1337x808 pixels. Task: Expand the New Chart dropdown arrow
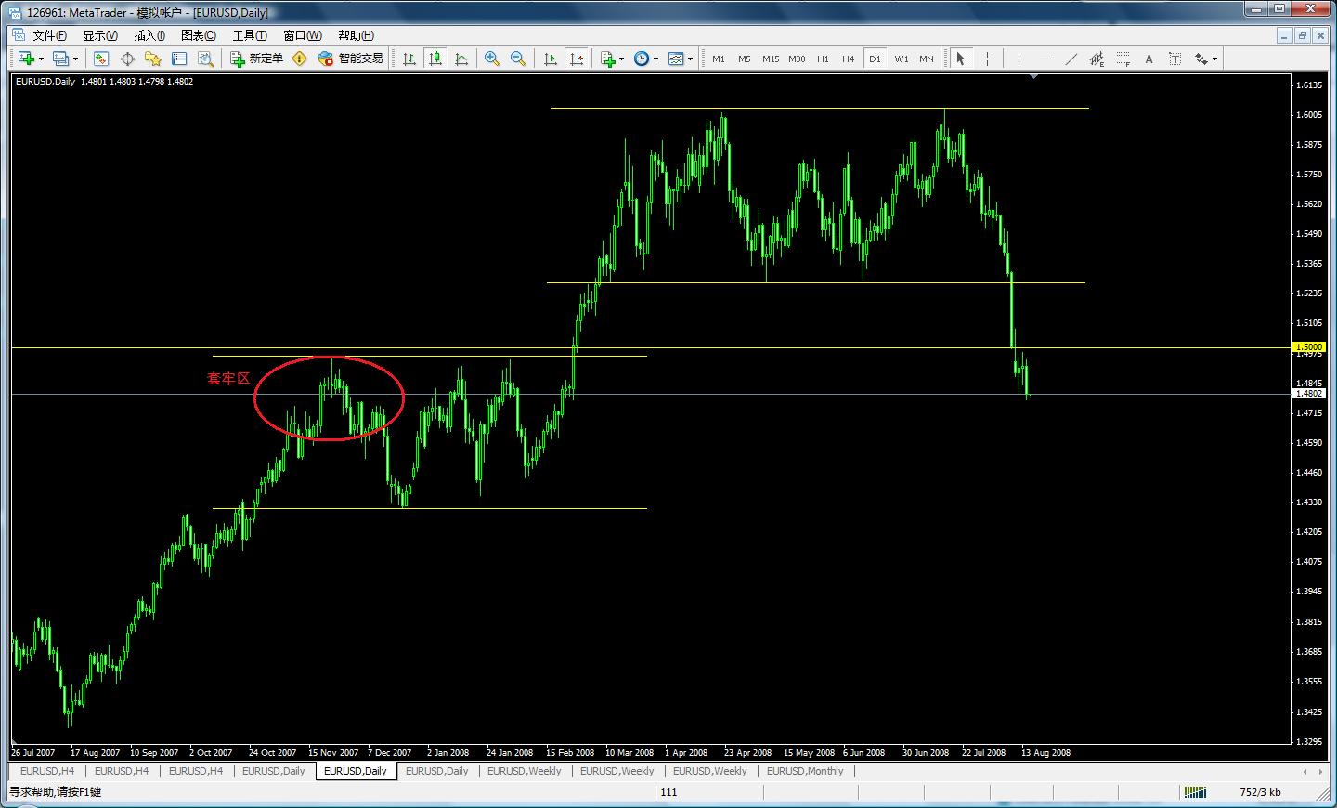pos(41,59)
